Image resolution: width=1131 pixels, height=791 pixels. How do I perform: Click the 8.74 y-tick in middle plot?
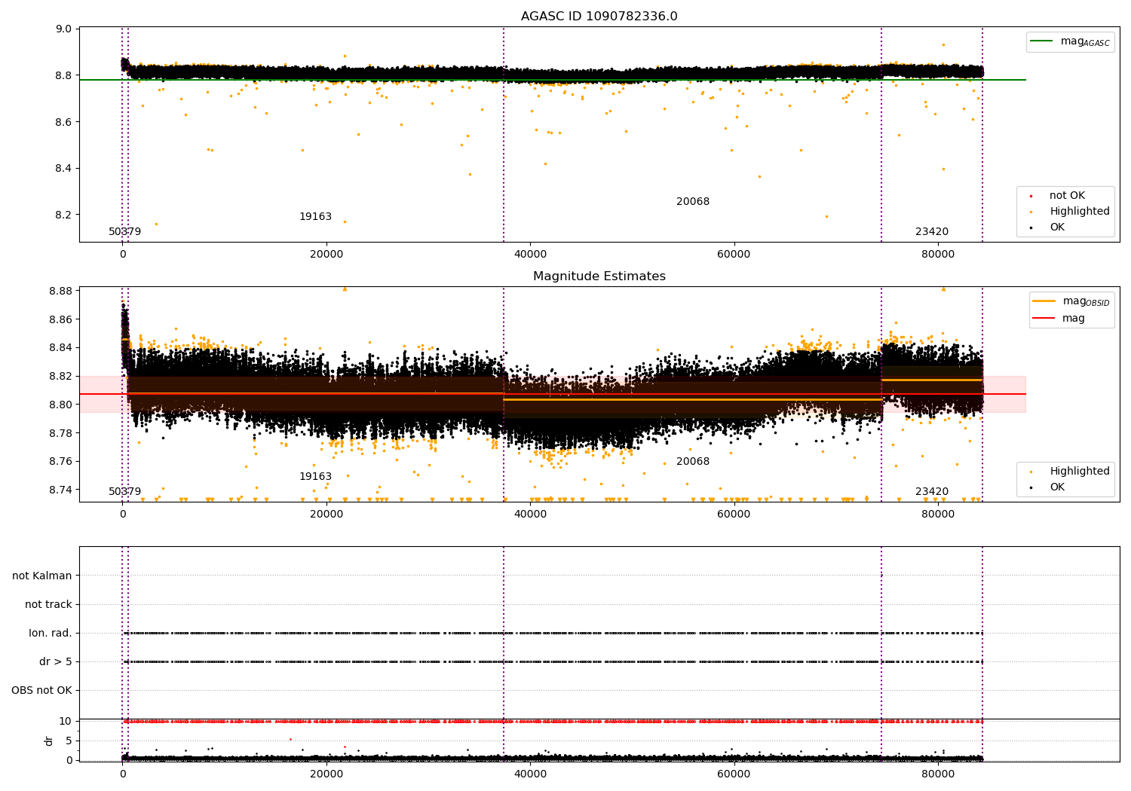click(60, 490)
